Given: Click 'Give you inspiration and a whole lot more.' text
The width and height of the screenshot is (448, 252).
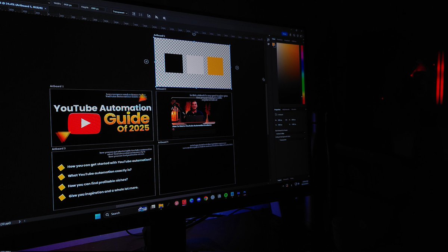Looking at the screenshot, I should [x=103, y=191].
